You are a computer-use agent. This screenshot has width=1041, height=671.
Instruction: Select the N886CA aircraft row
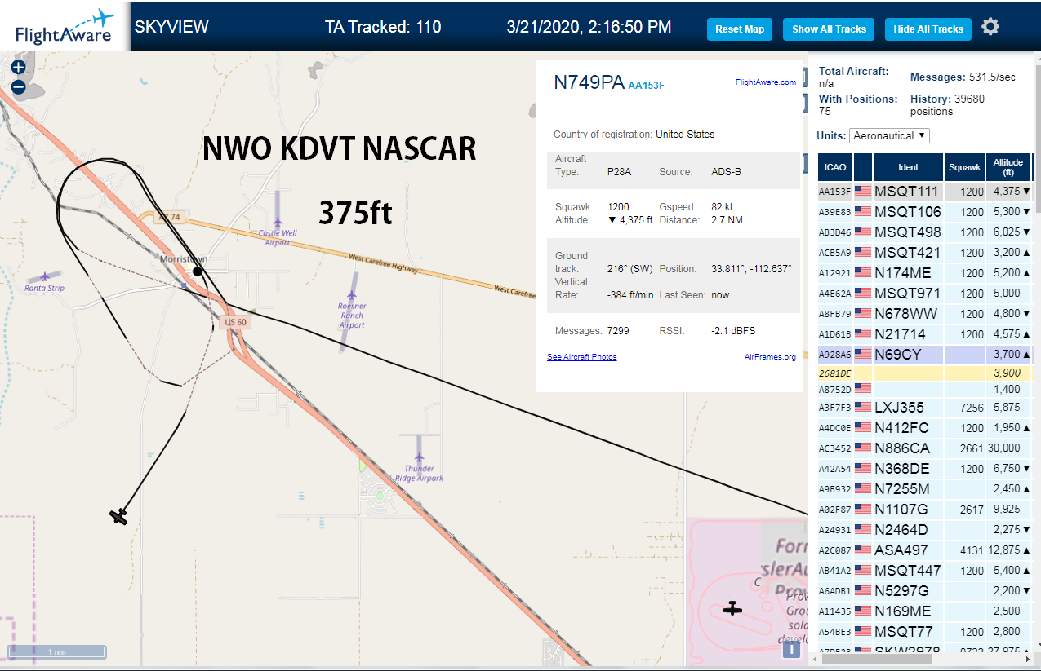coord(925,448)
